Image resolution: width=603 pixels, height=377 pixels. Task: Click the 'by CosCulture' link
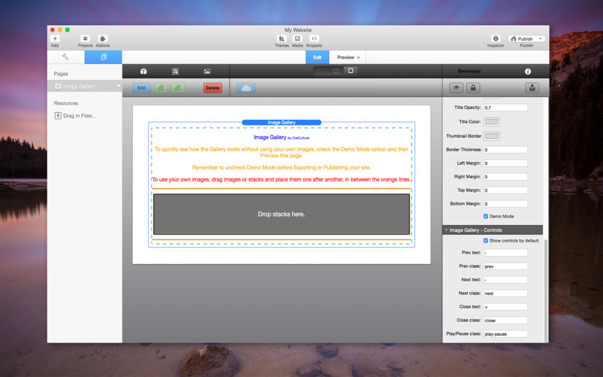tap(298, 138)
